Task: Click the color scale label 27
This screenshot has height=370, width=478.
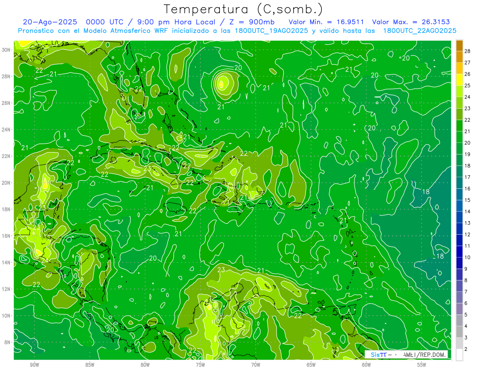Action: click(468, 63)
